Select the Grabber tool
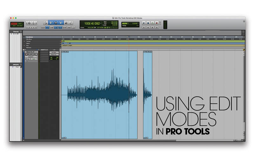The width and height of the screenshot is (254, 159). pos(61,23)
